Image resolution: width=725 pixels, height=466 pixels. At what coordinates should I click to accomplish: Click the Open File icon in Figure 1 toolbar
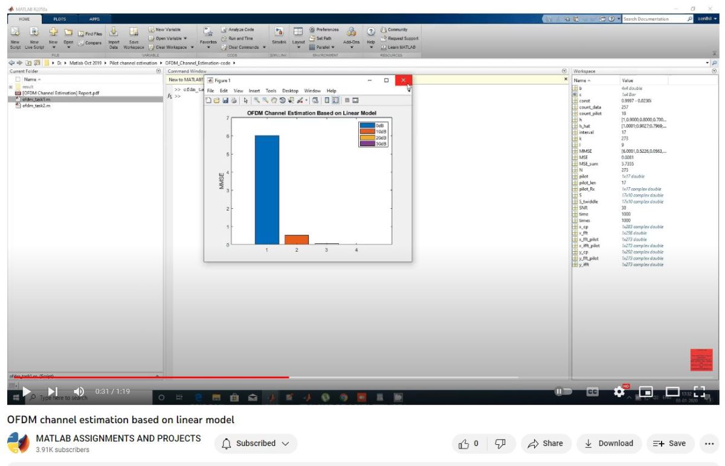coord(217,100)
